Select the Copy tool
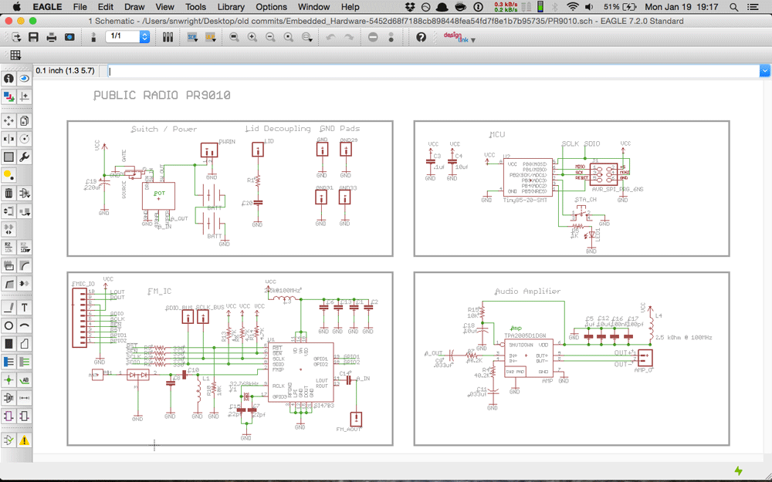Screen dimensions: 772x482 [x=24, y=120]
